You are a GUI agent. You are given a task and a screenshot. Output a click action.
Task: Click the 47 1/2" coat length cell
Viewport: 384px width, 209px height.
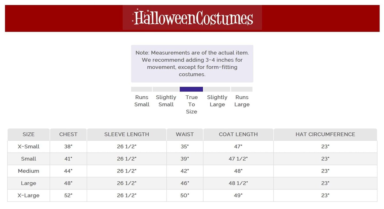[238, 159]
